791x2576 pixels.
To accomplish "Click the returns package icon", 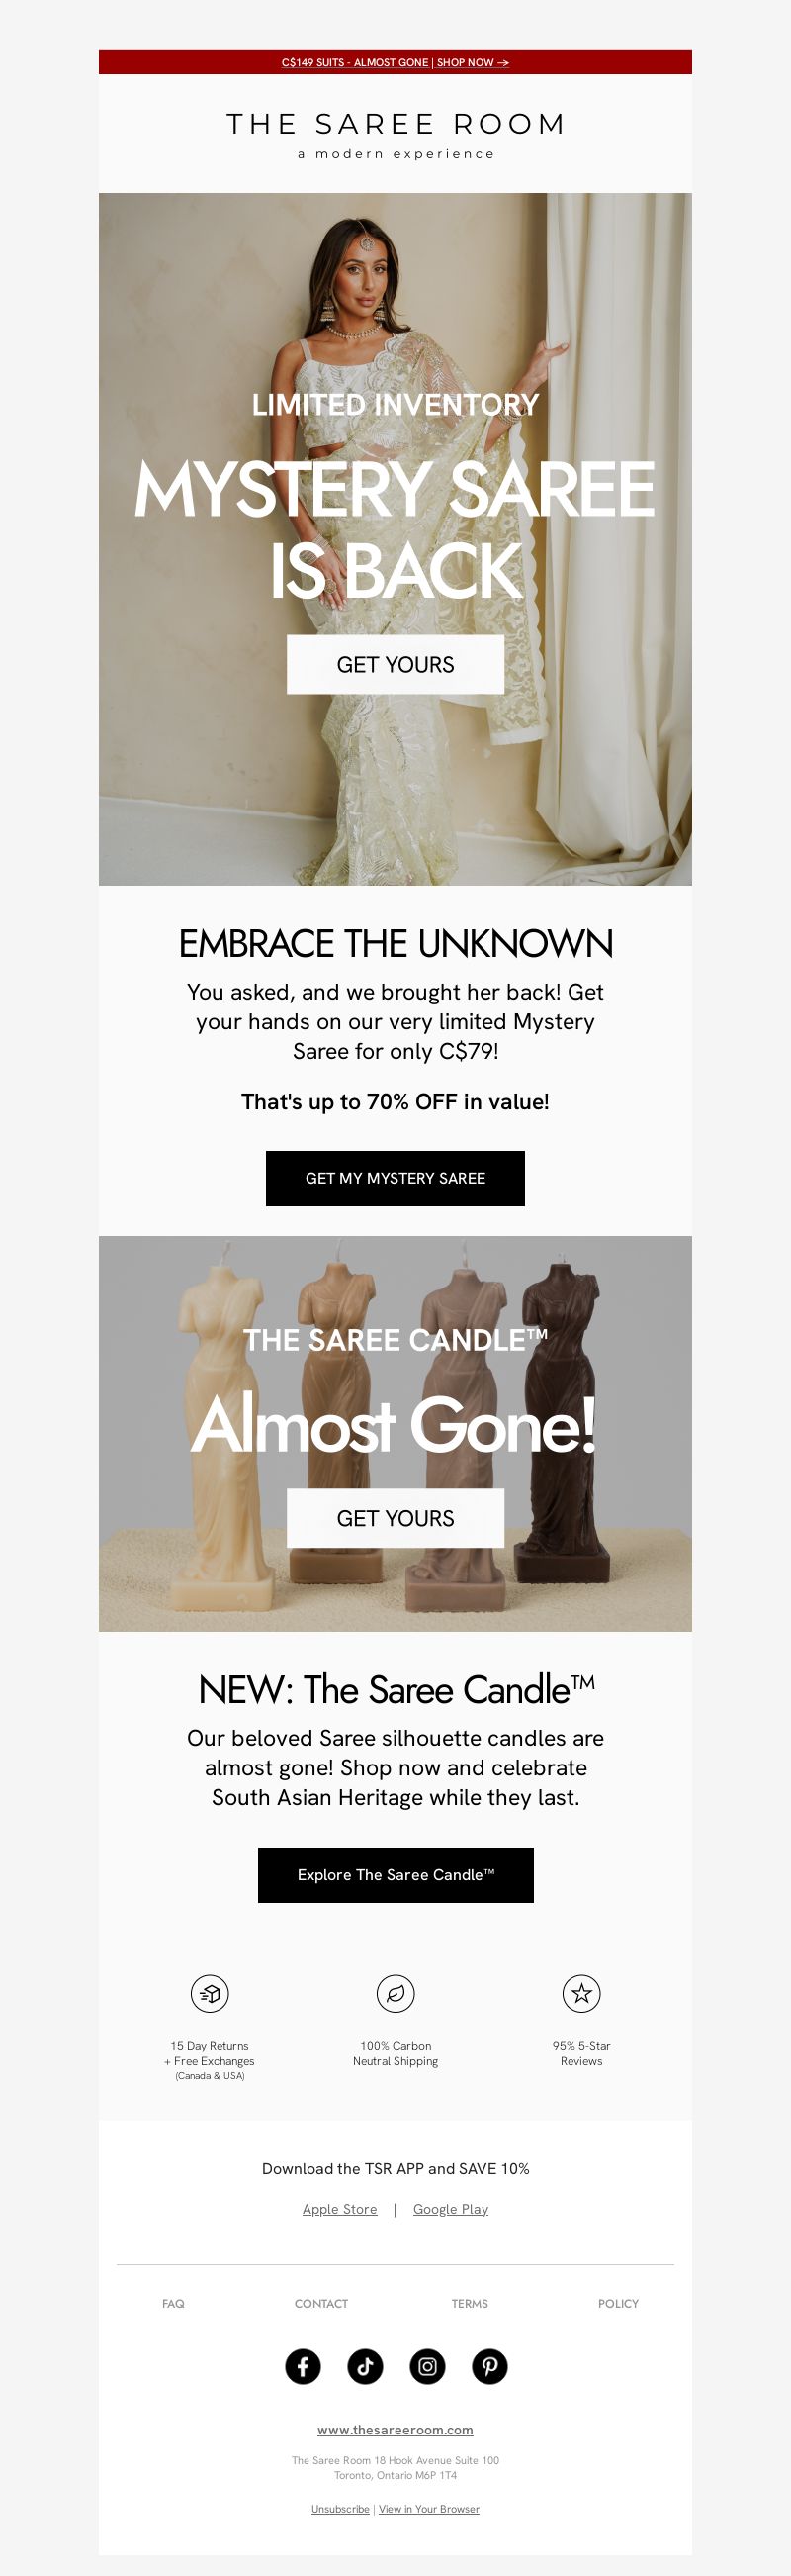I will click(210, 1993).
